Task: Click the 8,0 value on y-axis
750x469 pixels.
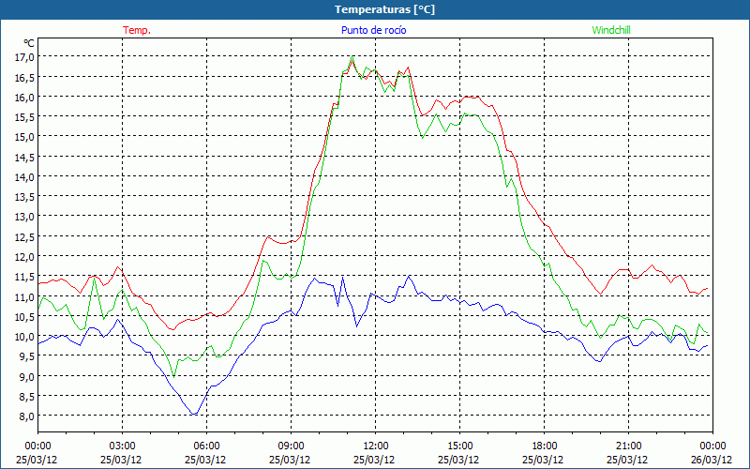Action: pyautogui.click(x=24, y=416)
